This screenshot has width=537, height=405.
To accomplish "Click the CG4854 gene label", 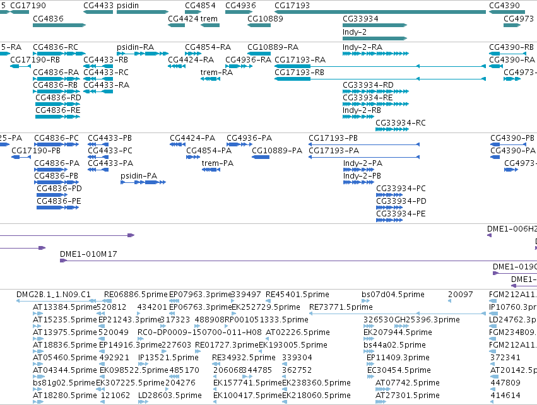I will [200, 6].
